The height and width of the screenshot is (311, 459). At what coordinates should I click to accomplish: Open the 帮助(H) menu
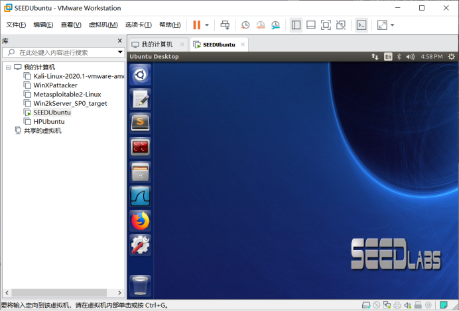[170, 25]
